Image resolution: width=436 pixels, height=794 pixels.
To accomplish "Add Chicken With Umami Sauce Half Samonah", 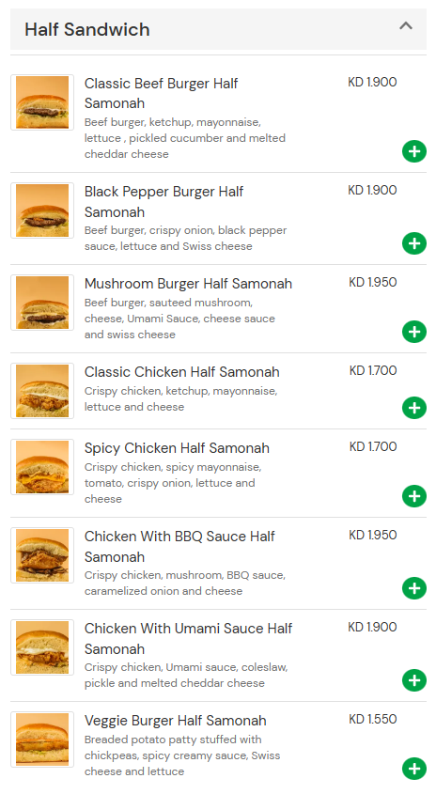I will 414,680.
